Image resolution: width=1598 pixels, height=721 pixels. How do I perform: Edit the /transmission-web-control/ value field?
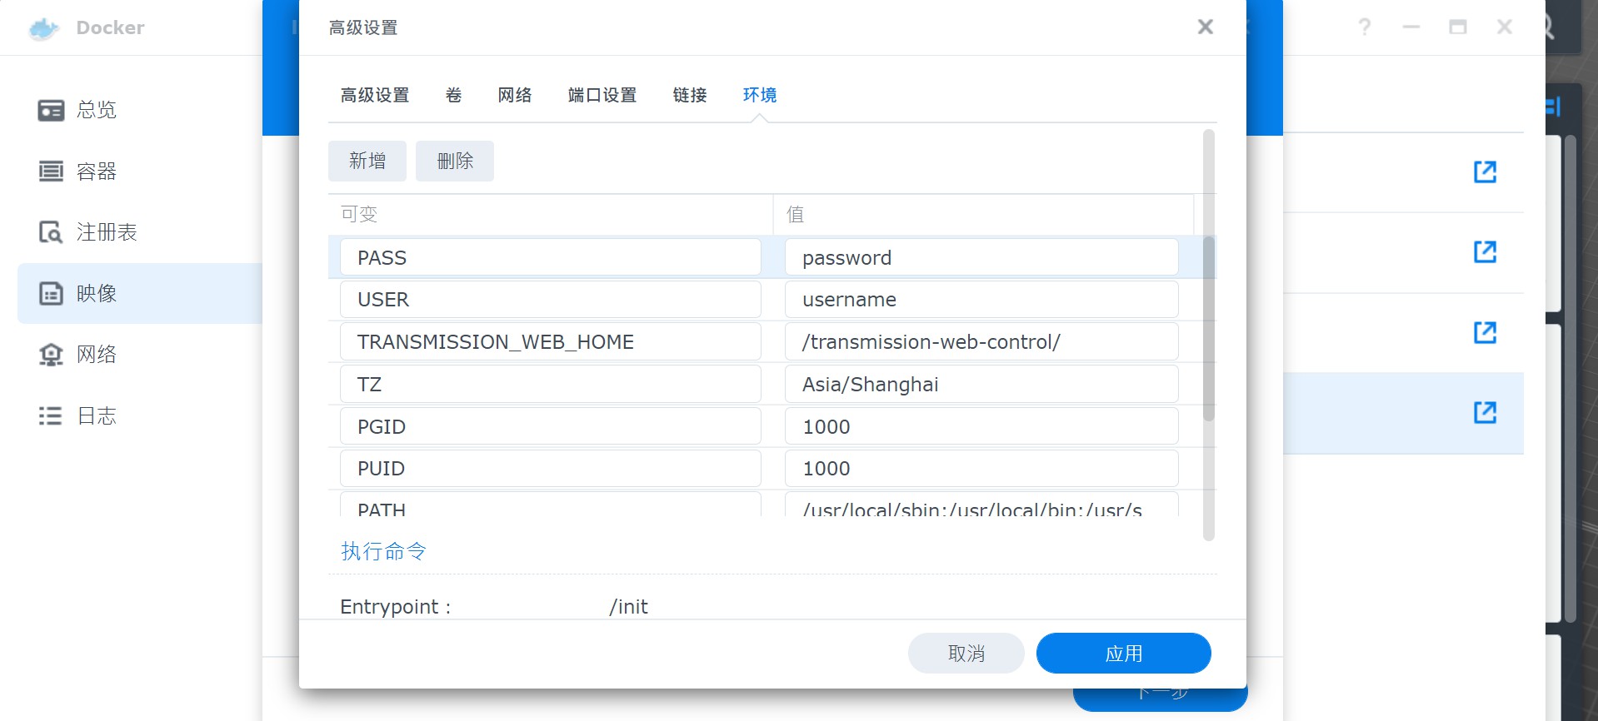click(x=981, y=342)
